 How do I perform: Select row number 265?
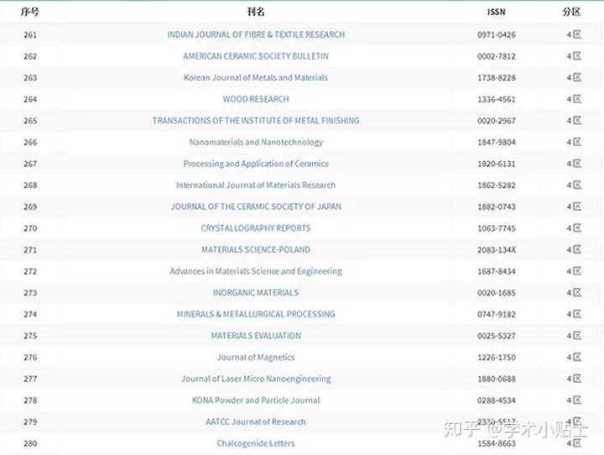pyautogui.click(x=30, y=121)
